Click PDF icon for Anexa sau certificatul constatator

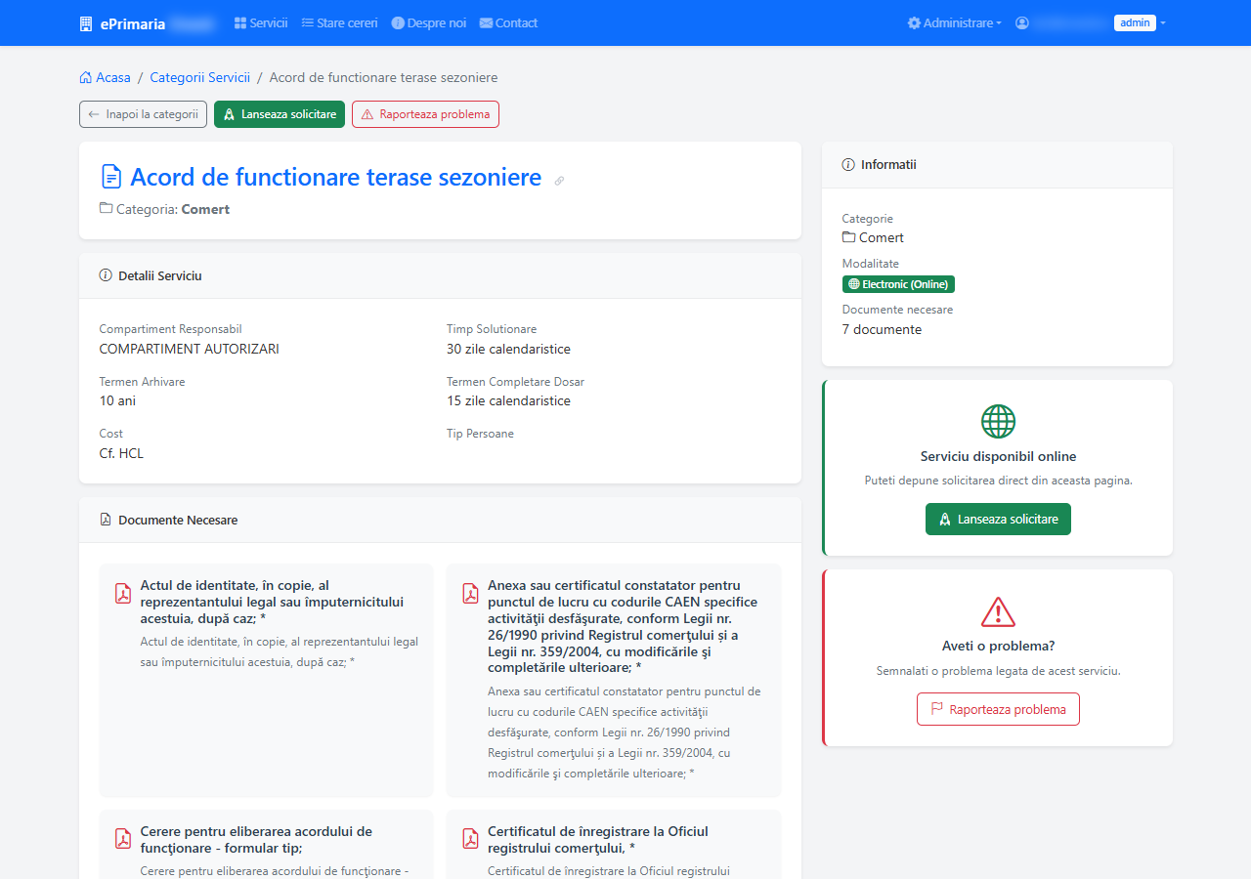click(x=470, y=594)
